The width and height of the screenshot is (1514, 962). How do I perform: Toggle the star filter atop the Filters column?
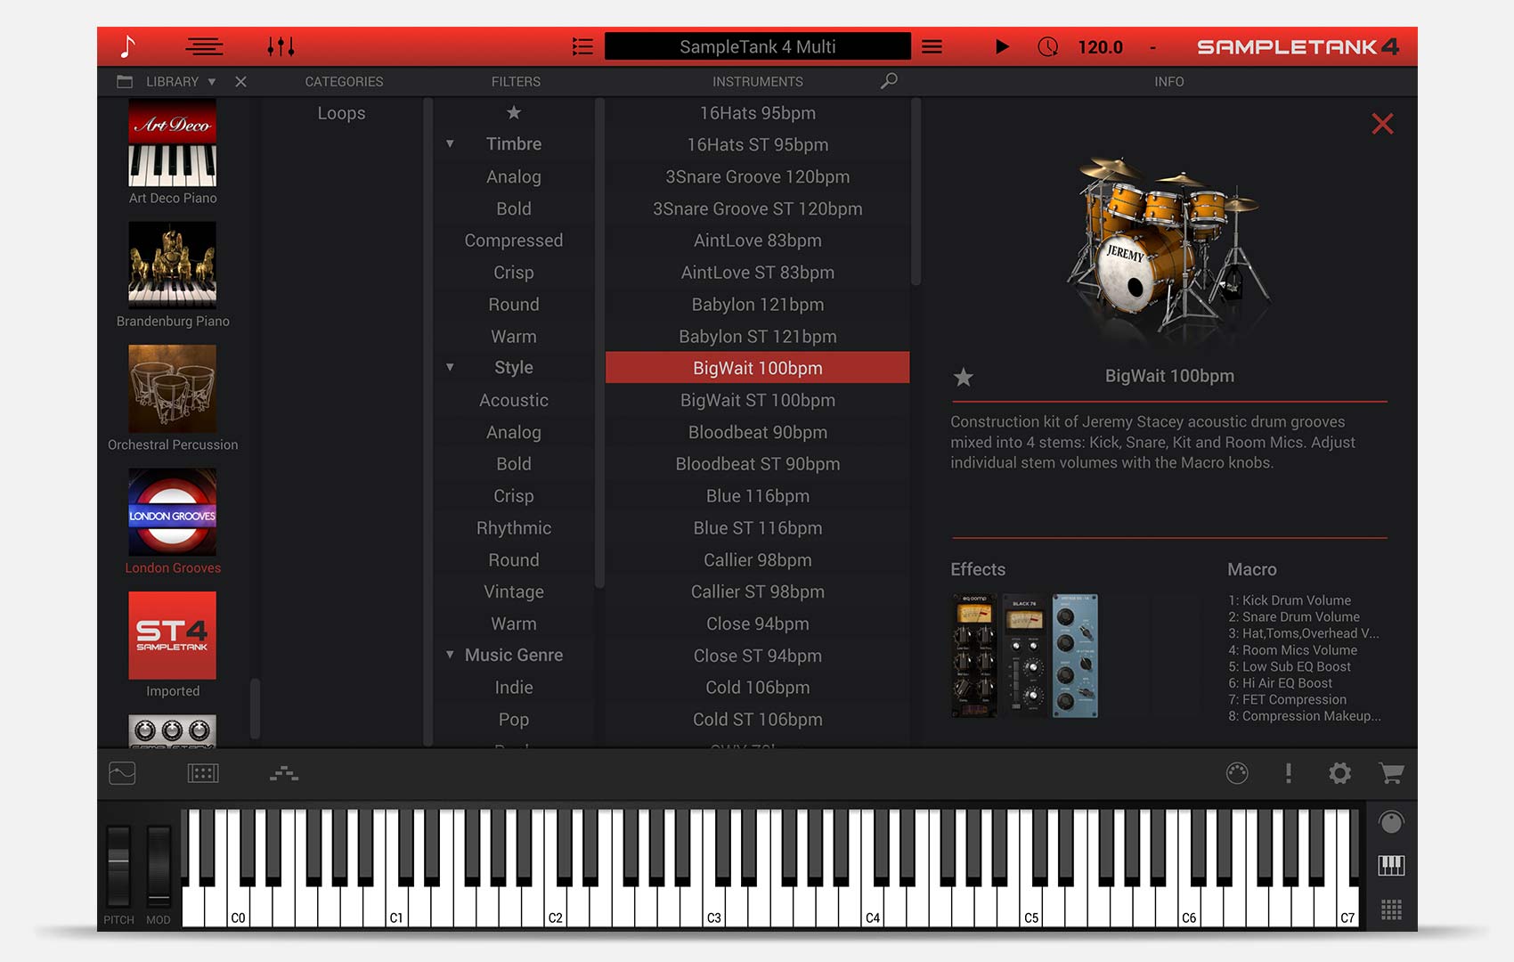point(514,113)
